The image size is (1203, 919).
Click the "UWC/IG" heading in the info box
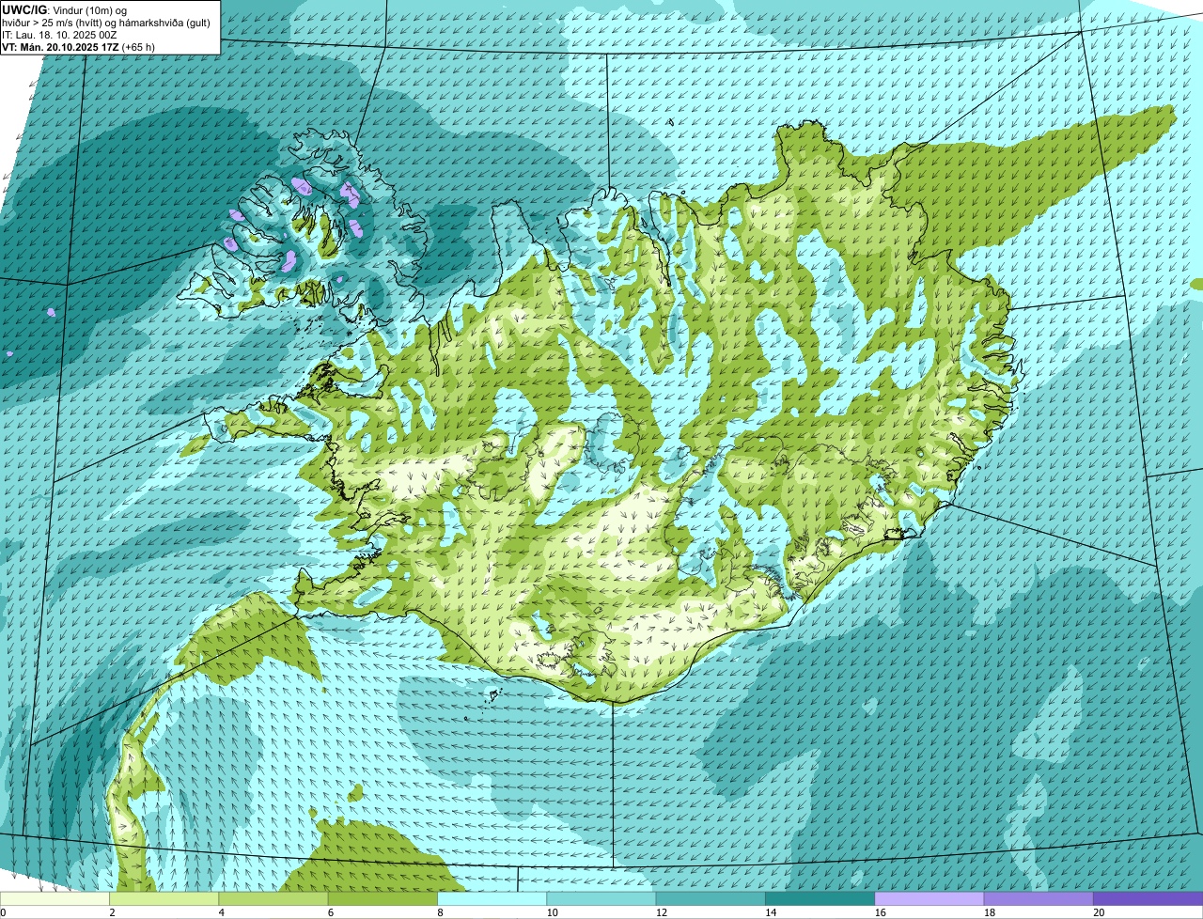click(24, 9)
